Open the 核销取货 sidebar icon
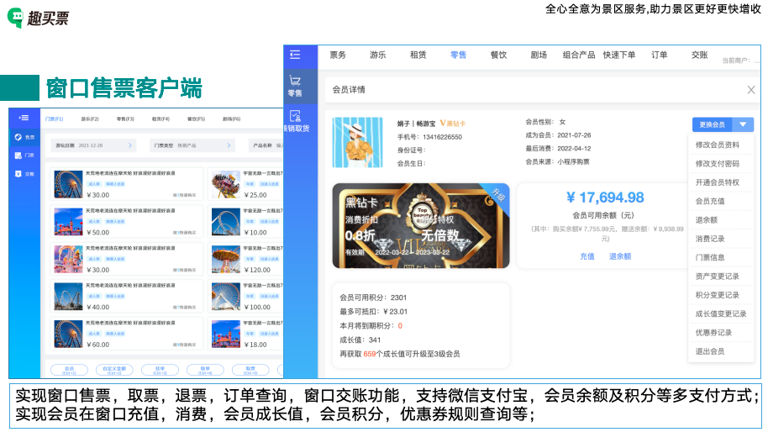The width and height of the screenshot is (768, 432). pyautogui.click(x=295, y=120)
